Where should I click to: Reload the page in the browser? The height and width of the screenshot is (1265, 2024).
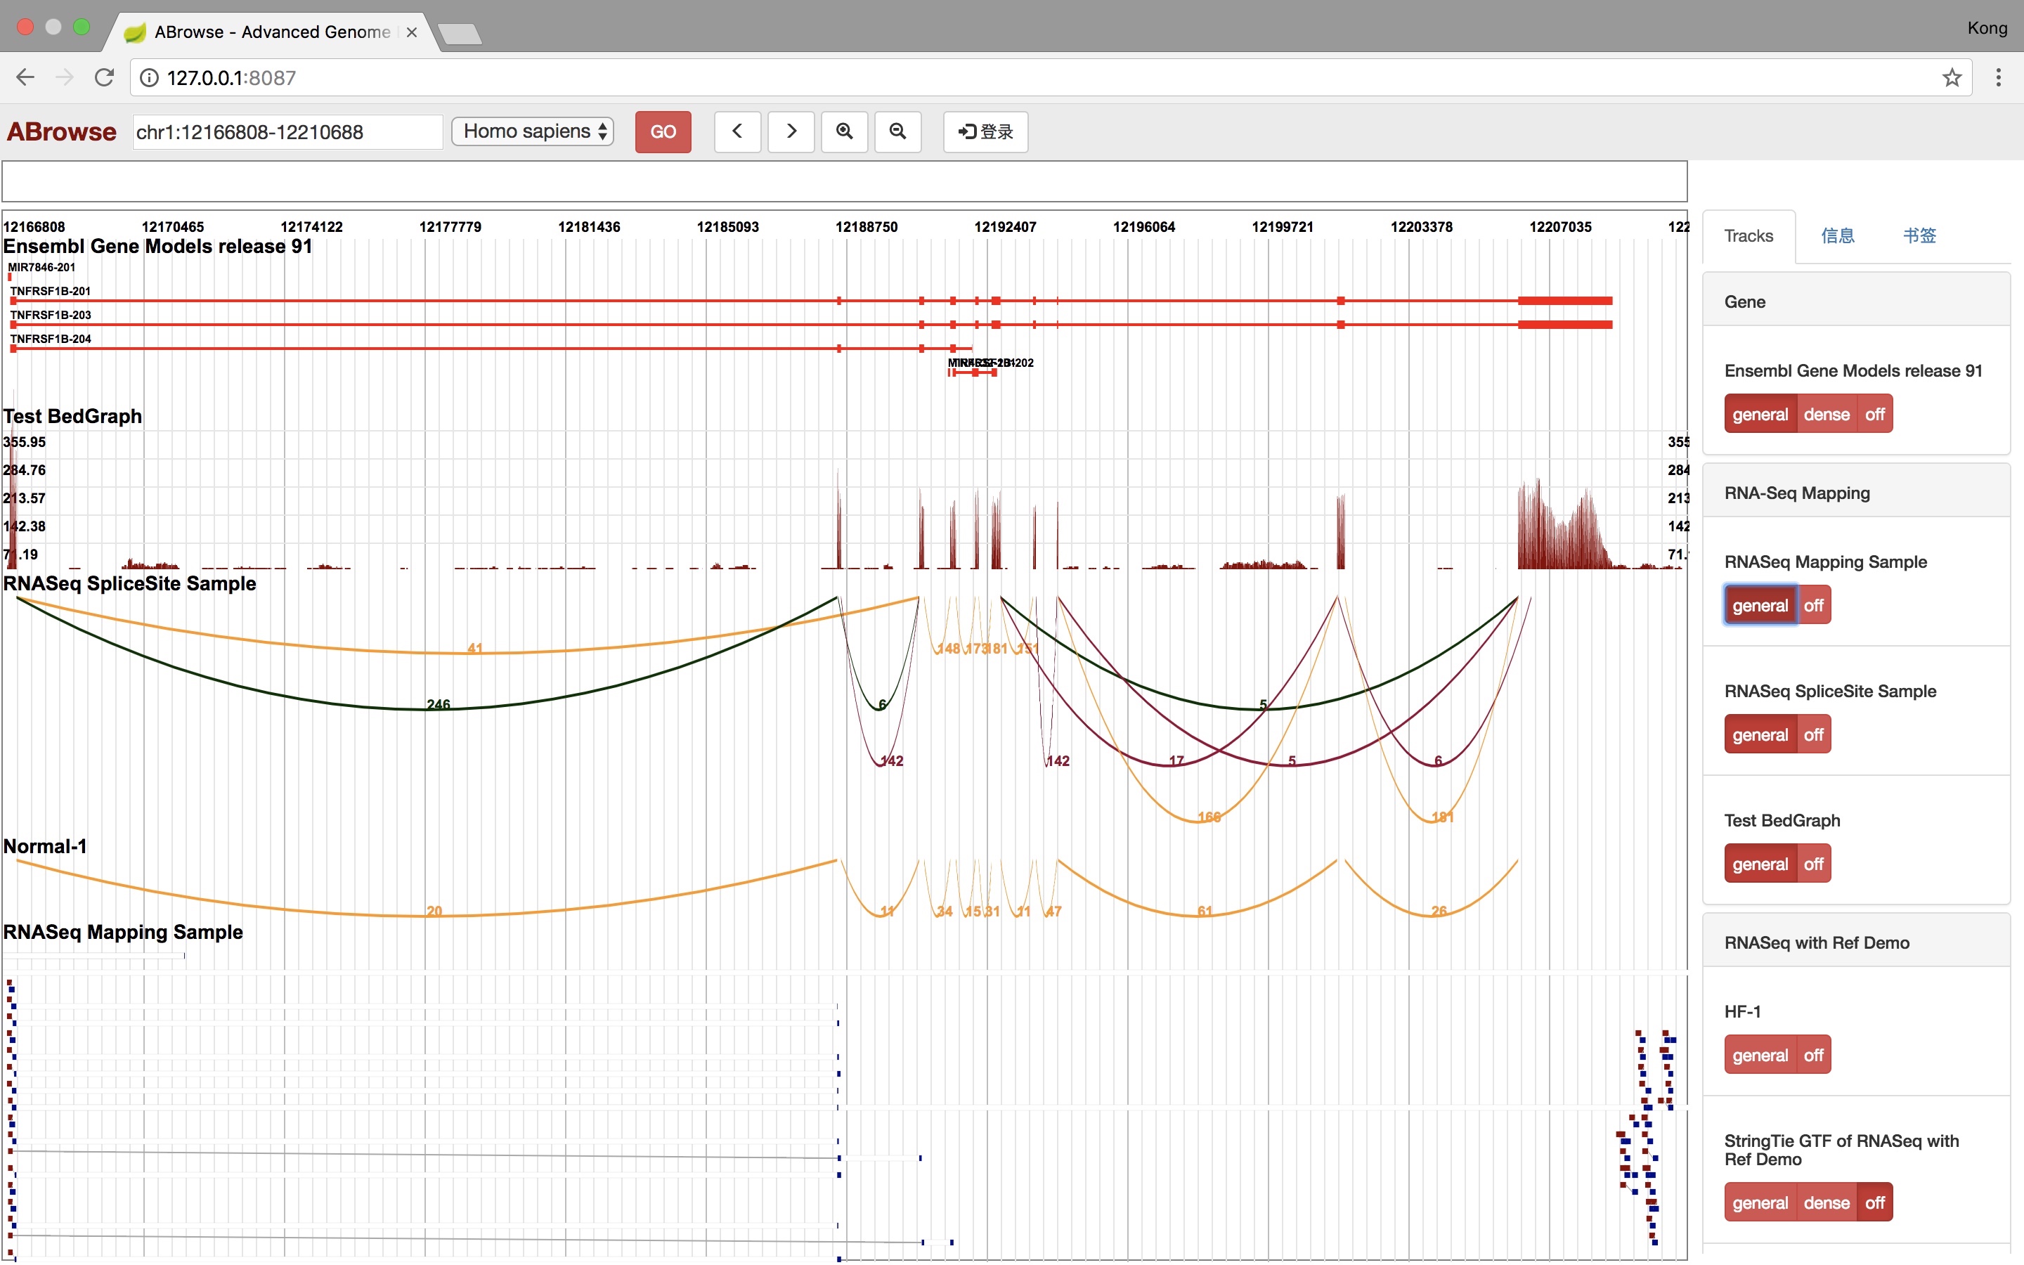[104, 78]
